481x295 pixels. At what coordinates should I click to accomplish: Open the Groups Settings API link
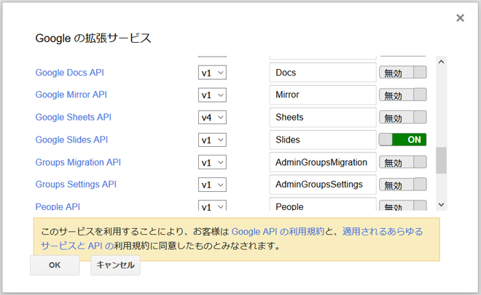point(76,185)
